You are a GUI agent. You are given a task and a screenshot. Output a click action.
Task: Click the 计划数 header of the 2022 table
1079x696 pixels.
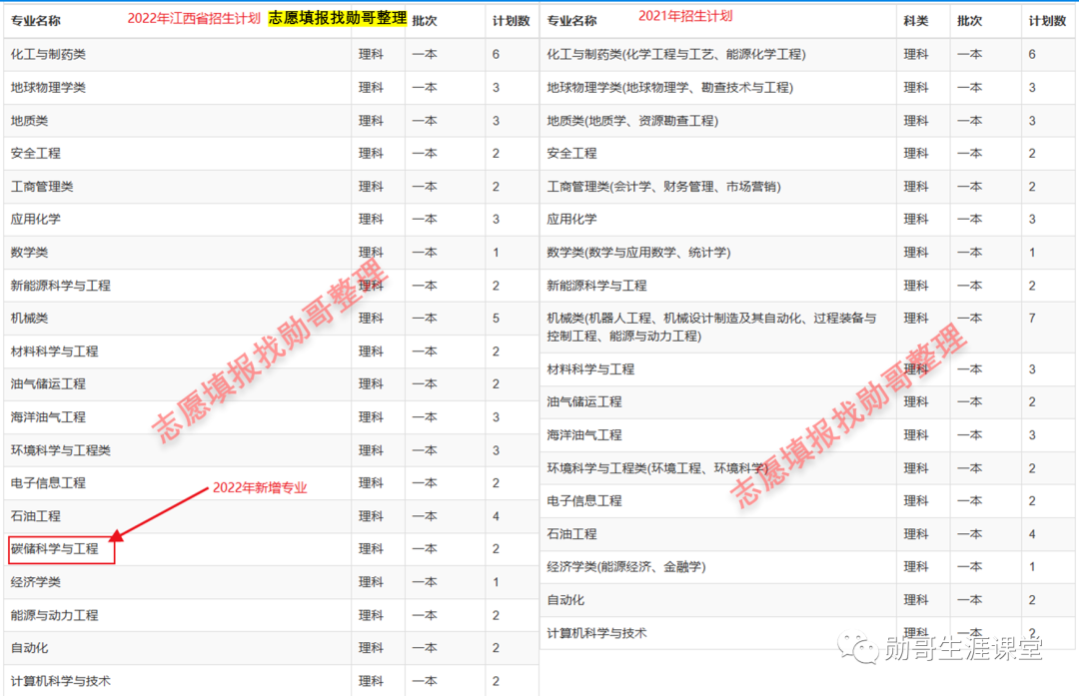(x=512, y=21)
